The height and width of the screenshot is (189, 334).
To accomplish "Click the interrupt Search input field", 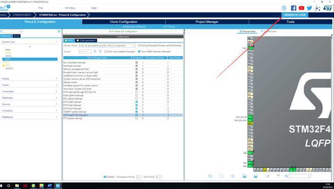I will 85,52.
